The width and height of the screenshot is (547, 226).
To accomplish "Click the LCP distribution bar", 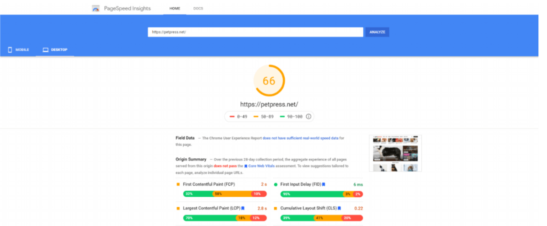I will point(225,218).
